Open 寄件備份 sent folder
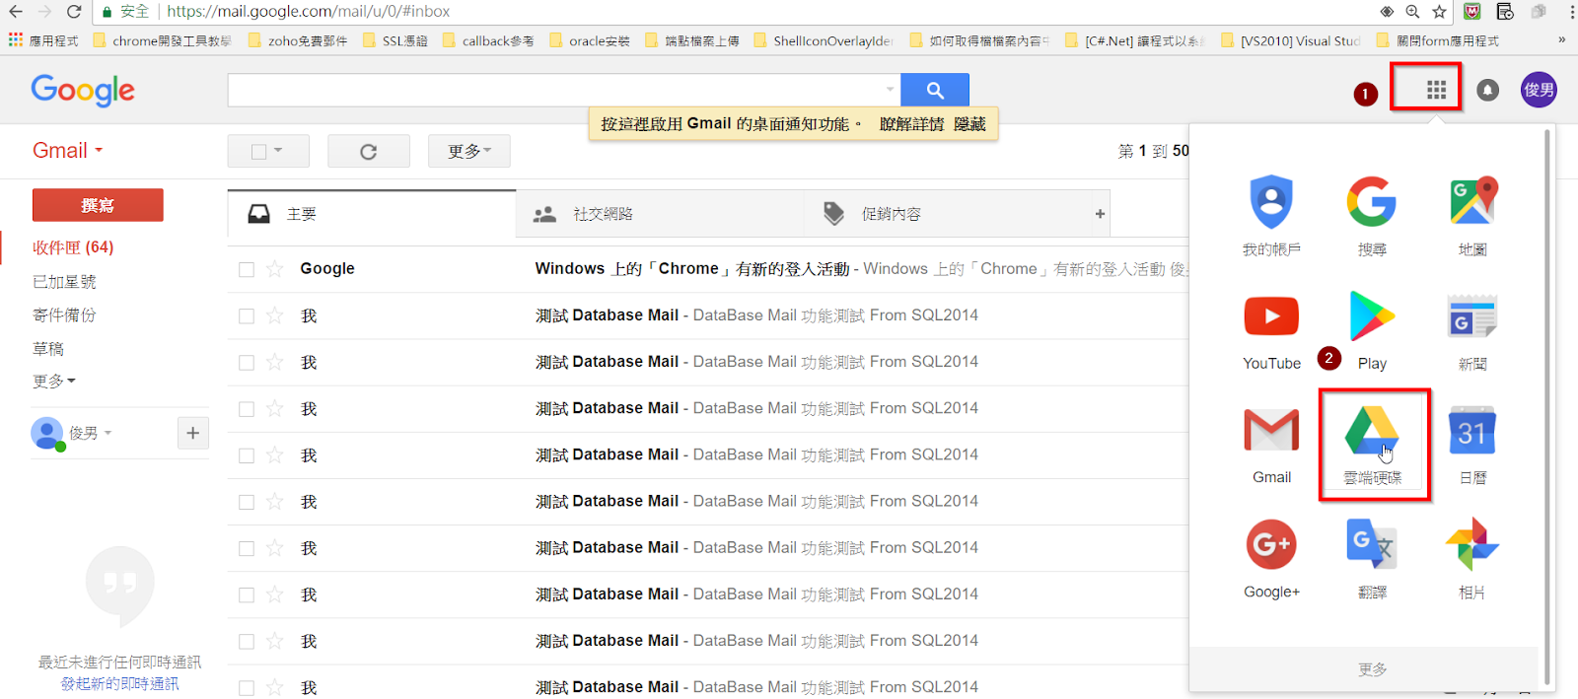This screenshot has height=699, width=1578. (64, 315)
